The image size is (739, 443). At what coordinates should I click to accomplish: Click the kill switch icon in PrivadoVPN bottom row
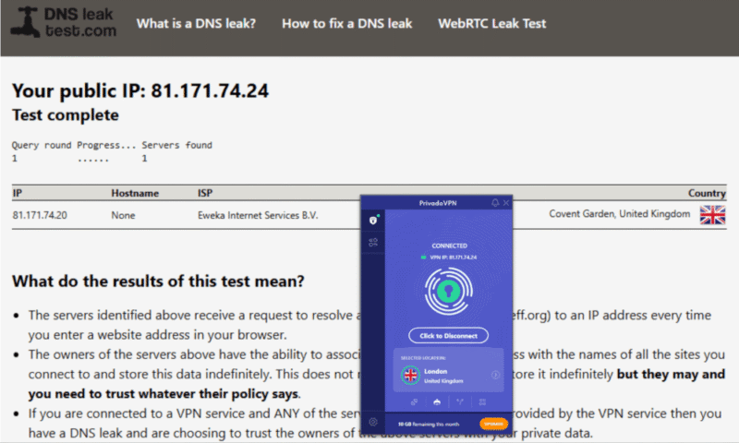(x=437, y=402)
